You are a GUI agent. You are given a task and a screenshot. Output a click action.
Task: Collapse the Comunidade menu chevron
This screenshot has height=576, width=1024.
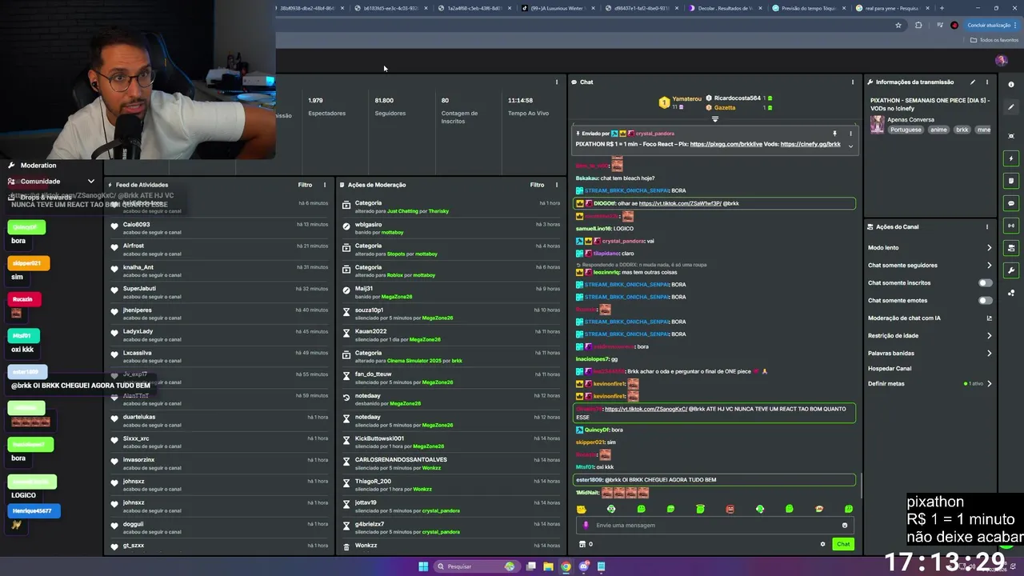tap(91, 182)
